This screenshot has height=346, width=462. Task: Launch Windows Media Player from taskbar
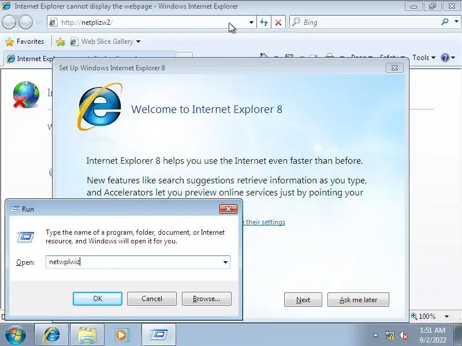click(x=122, y=334)
